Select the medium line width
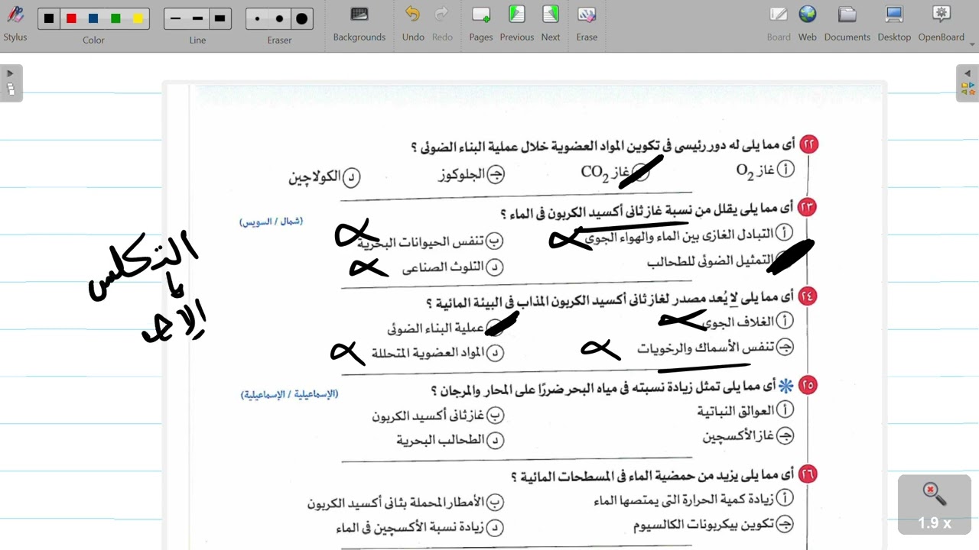 tap(198, 18)
